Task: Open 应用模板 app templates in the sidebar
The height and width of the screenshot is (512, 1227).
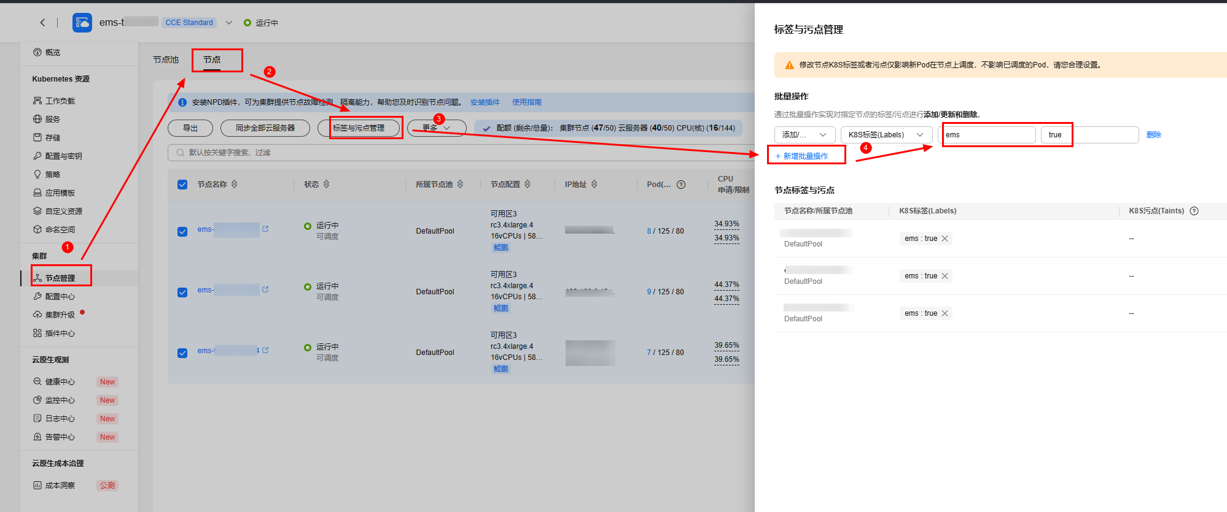Action: pyautogui.click(x=54, y=193)
